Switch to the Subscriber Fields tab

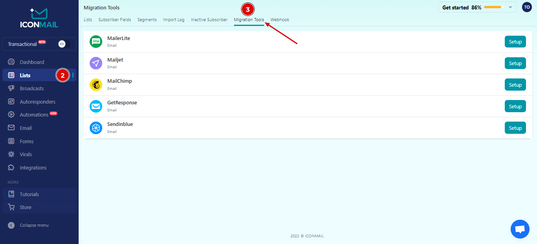tap(115, 20)
